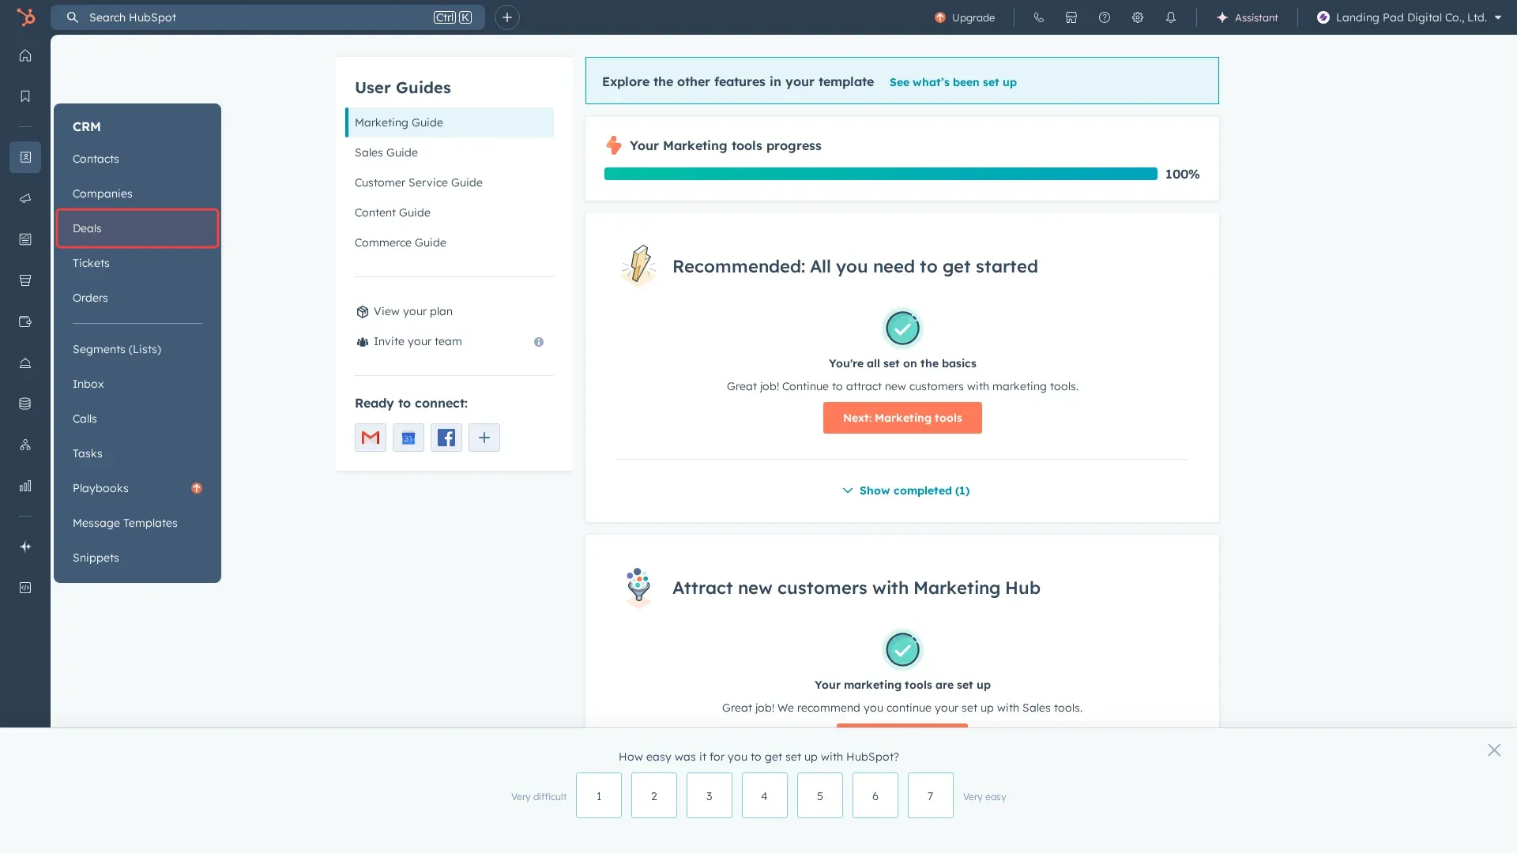Viewport: 1517px width, 853px height.
Task: Open the Marketing megaphone icon in the sidebar
Action: click(x=24, y=198)
